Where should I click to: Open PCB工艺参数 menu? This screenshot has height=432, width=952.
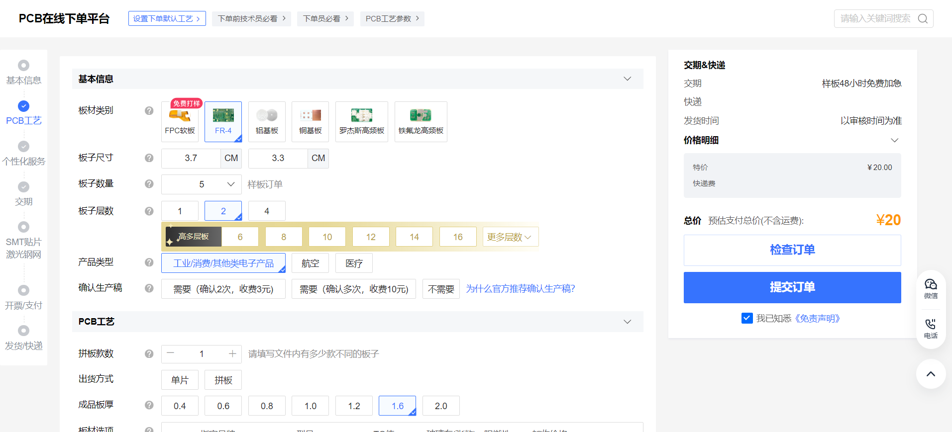pos(392,18)
